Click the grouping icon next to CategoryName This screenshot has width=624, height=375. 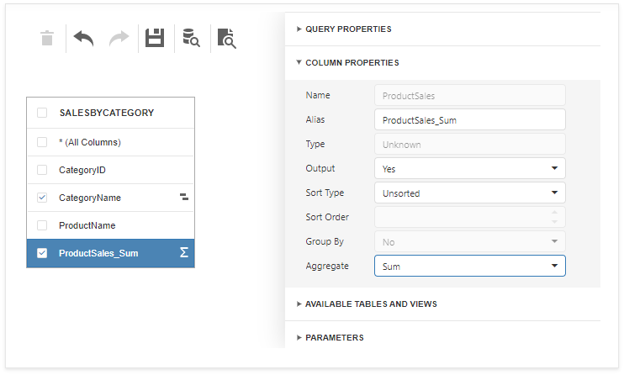click(183, 198)
